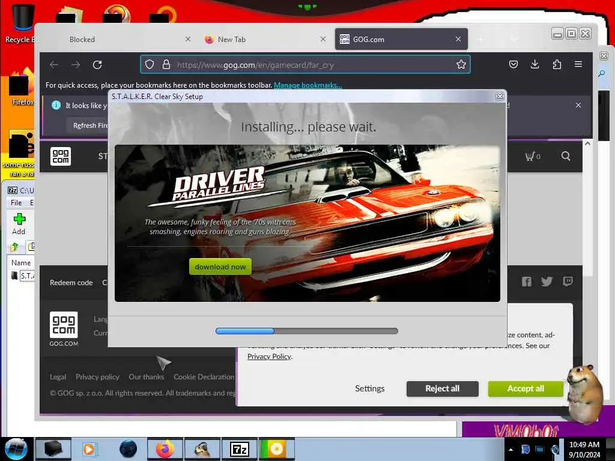
Task: Open GOG Twitter page icon
Action: pyautogui.click(x=547, y=282)
